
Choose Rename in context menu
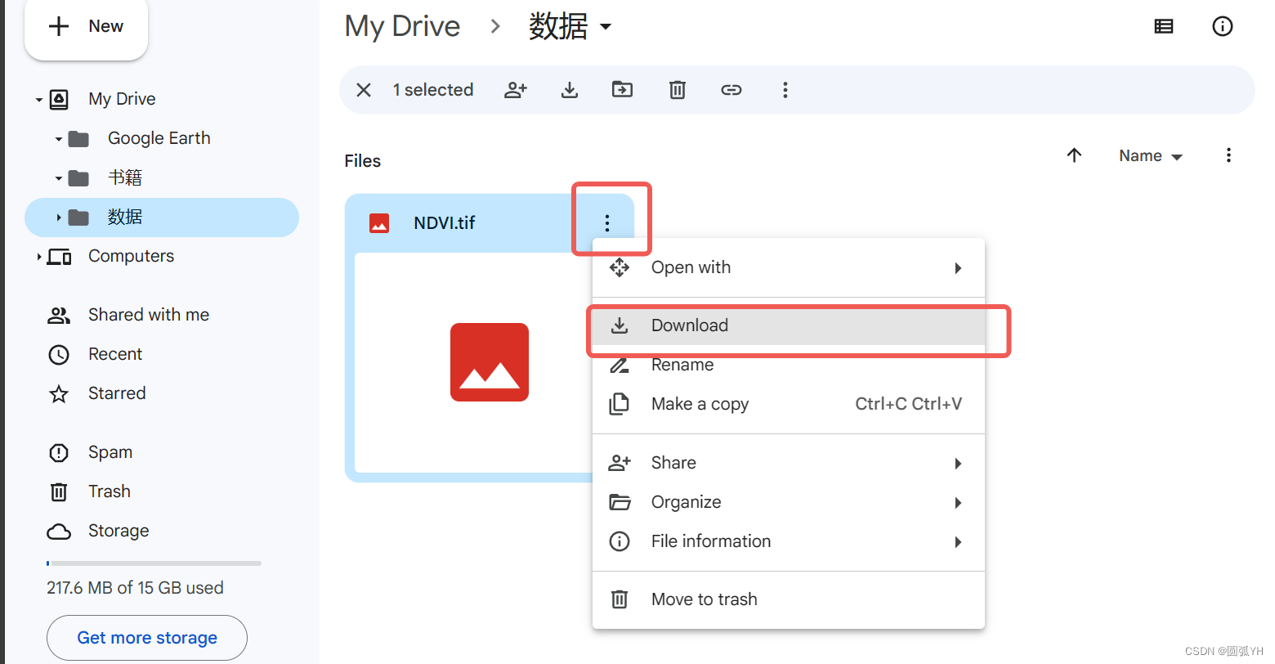click(788, 365)
